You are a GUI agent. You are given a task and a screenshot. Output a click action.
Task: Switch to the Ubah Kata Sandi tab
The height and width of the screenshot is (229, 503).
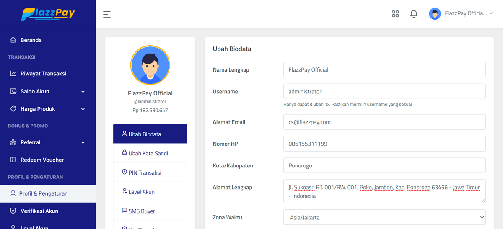150,153
